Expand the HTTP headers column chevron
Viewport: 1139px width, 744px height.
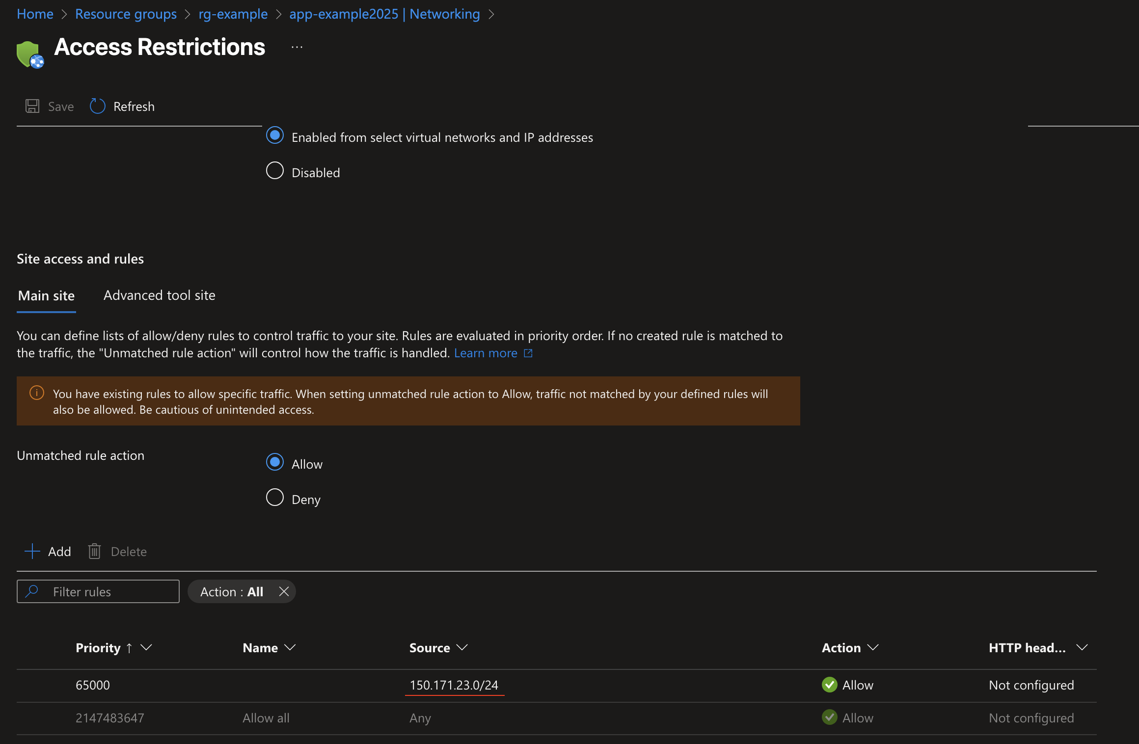(x=1082, y=648)
